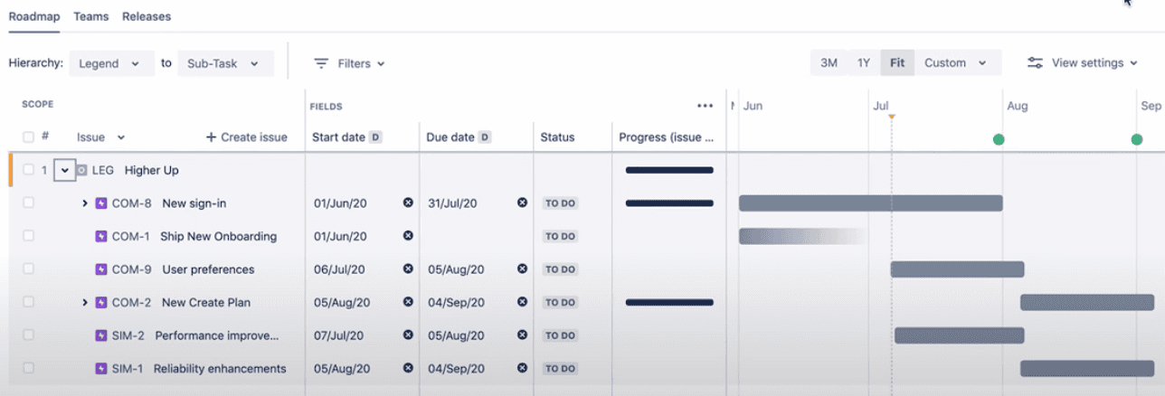Screen dimensions: 1165x396
Task: Click the Higher Up progress bar
Action: 669,170
